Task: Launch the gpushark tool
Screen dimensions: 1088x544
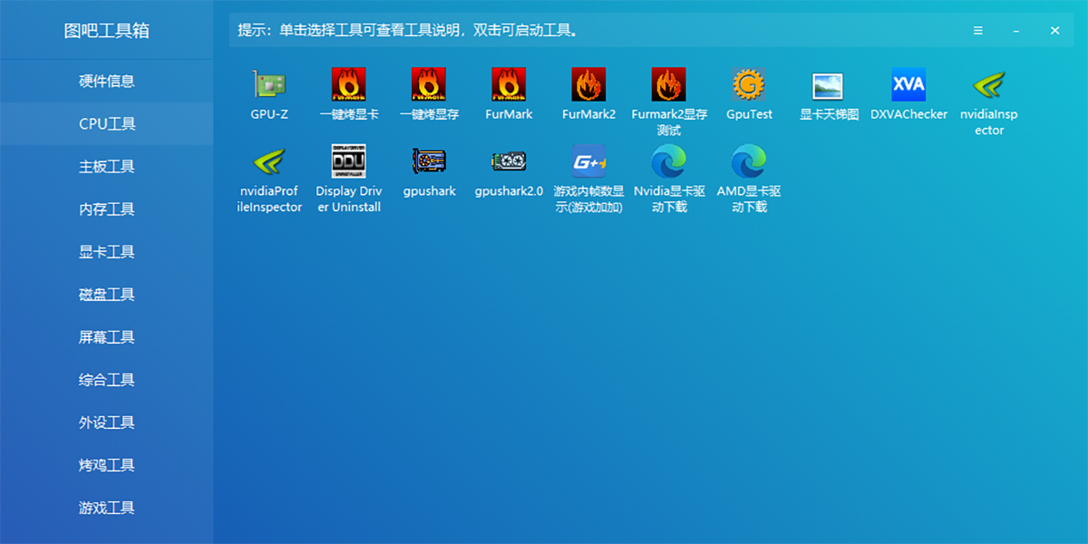Action: pos(429,161)
